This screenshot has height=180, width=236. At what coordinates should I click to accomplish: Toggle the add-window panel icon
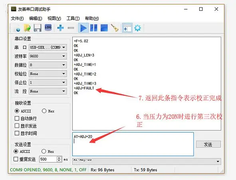(127, 28)
